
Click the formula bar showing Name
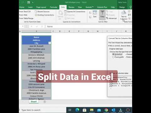coord(89,26)
